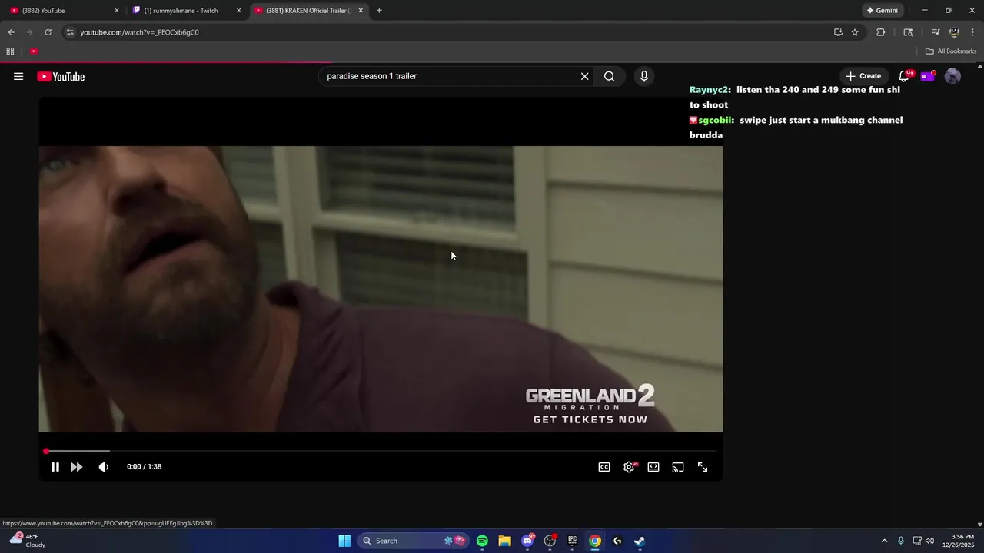Open the YouTube account avatar menu
984x553 pixels.
coord(952,76)
